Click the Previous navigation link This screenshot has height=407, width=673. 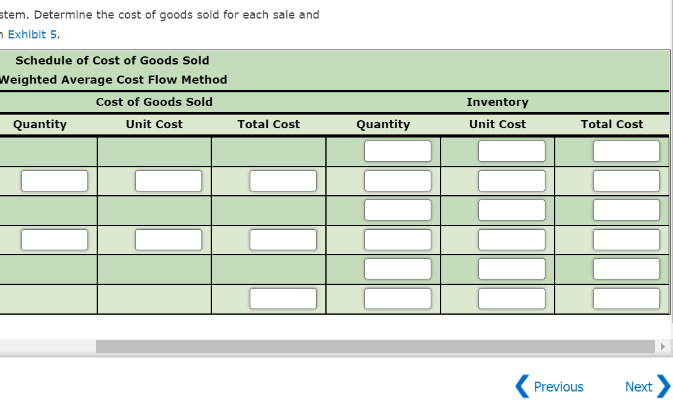558,387
